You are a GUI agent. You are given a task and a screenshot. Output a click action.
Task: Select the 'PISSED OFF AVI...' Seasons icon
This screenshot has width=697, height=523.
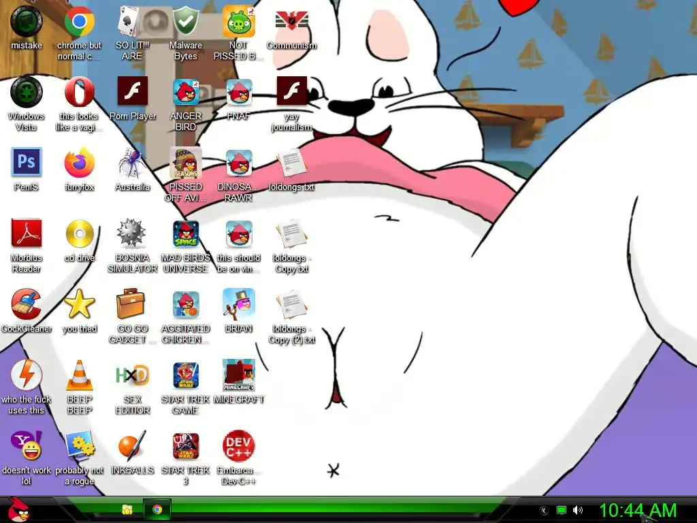point(185,163)
